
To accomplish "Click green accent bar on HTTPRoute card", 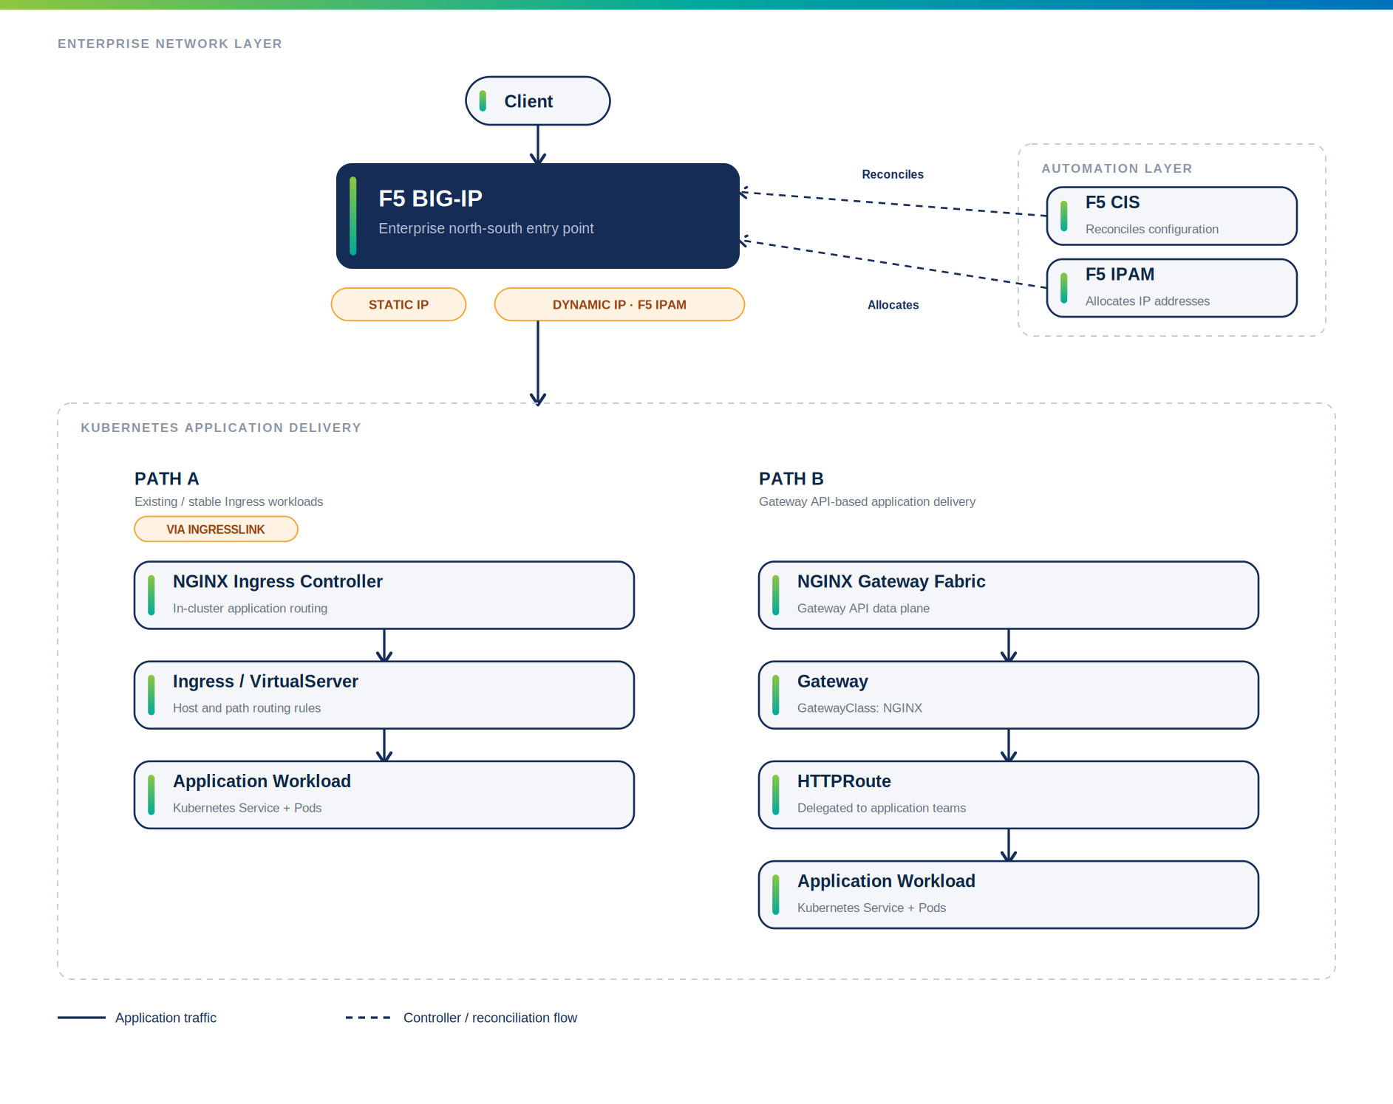I will [x=776, y=795].
